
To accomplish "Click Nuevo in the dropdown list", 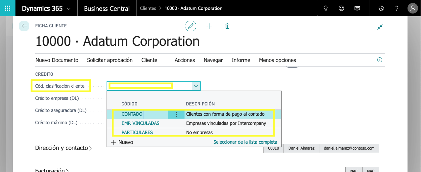I will (x=122, y=142).
